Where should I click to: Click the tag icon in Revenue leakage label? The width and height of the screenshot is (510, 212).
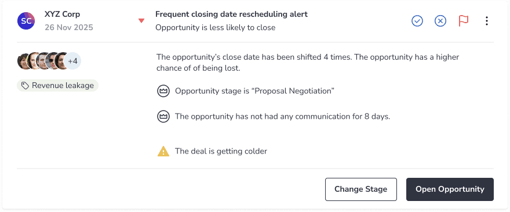25,86
